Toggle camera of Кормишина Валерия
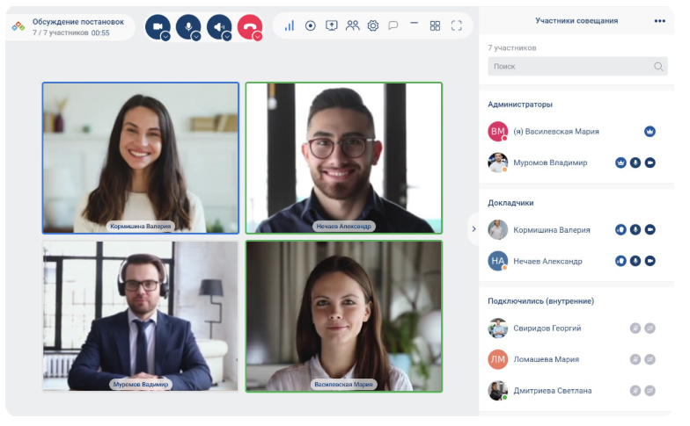The width and height of the screenshot is (690, 426). point(650,230)
